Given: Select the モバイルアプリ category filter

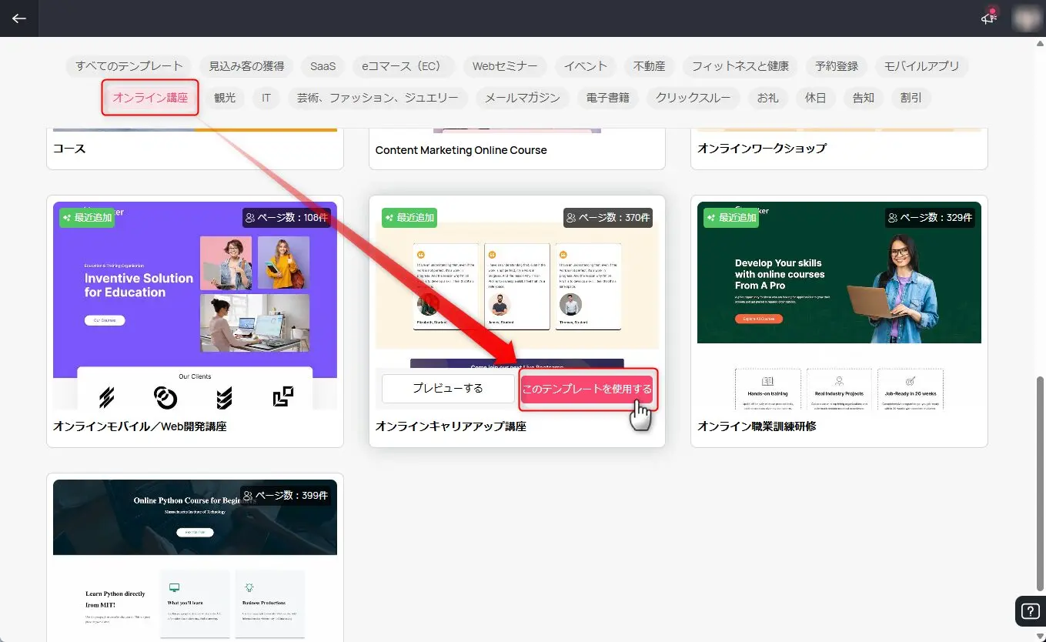Looking at the screenshot, I should (x=921, y=66).
